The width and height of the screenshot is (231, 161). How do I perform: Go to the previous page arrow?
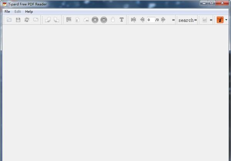pos(142,20)
